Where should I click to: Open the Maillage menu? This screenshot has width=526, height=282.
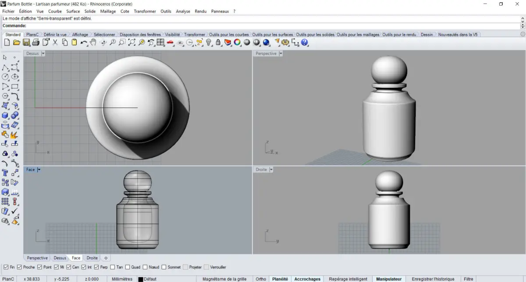click(x=108, y=11)
